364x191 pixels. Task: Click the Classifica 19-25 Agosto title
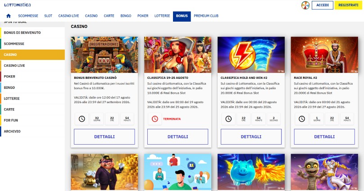[x=168, y=78]
